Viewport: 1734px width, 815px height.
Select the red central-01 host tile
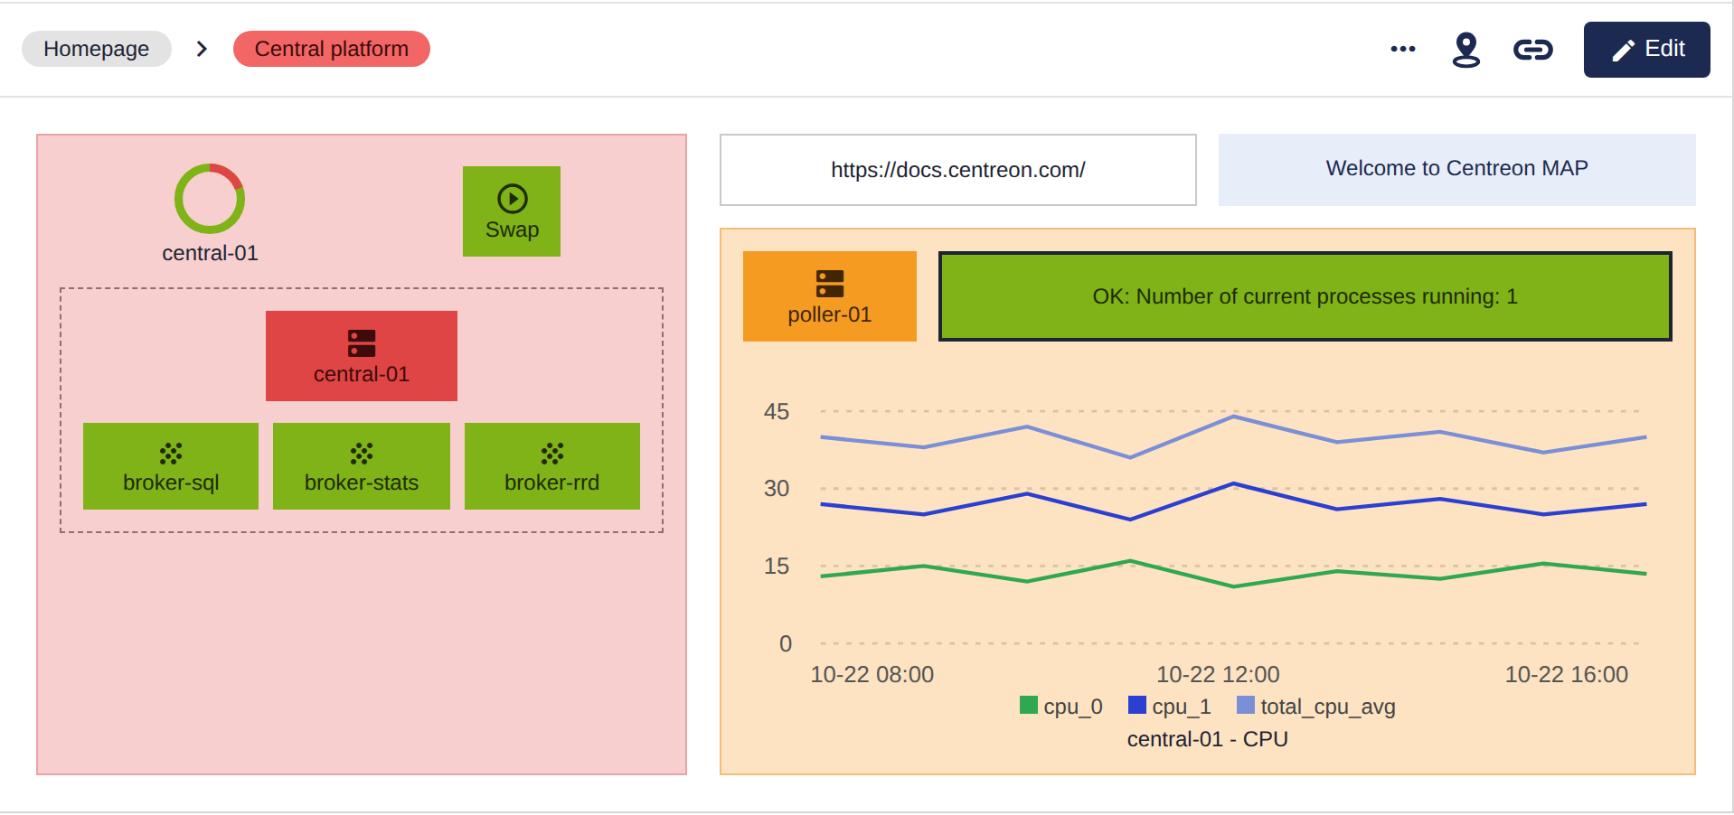(x=362, y=356)
